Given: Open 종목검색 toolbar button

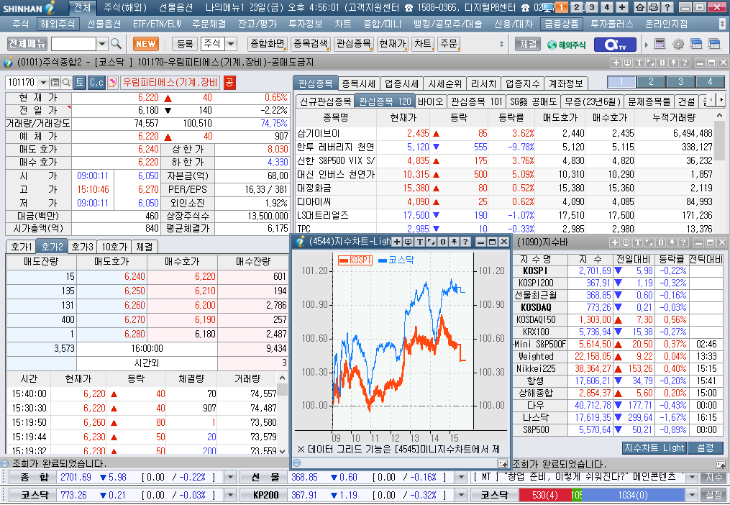Looking at the screenshot, I should pyautogui.click(x=311, y=44).
